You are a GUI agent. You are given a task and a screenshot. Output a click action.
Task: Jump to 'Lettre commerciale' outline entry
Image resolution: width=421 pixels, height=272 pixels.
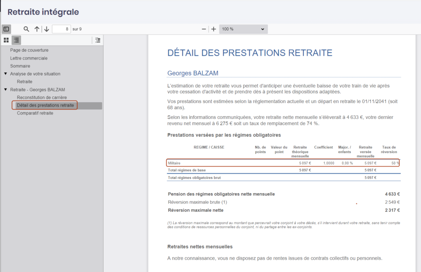pos(29,58)
